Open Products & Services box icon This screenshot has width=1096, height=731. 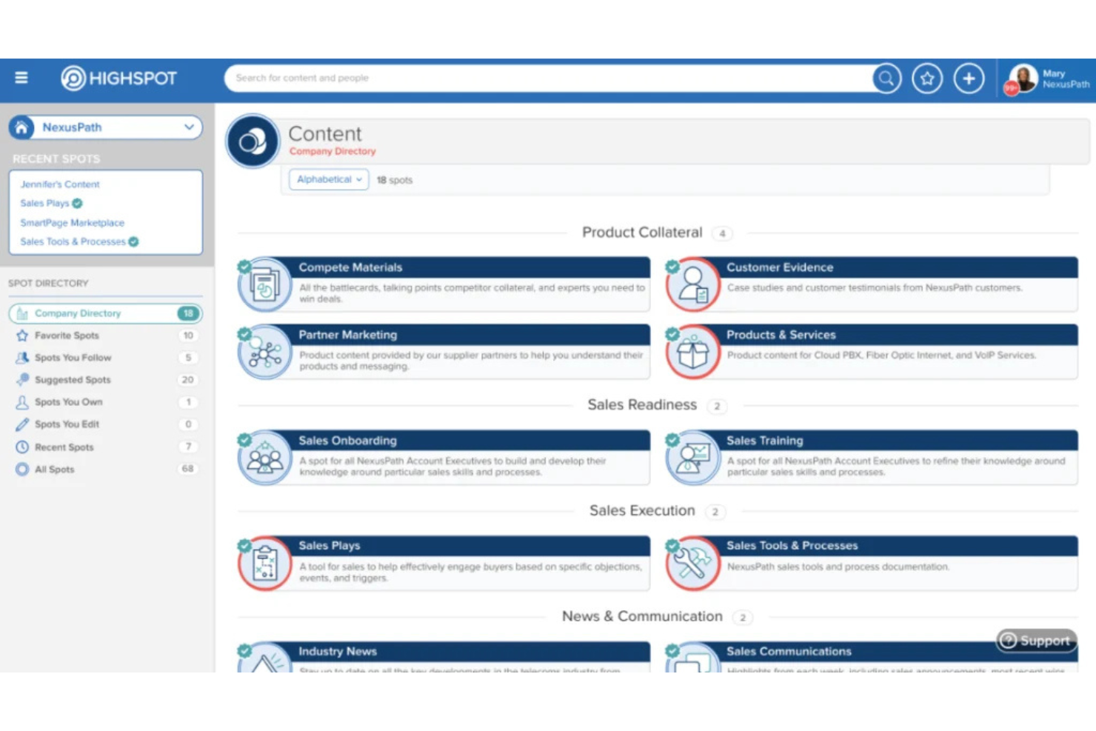[693, 353]
